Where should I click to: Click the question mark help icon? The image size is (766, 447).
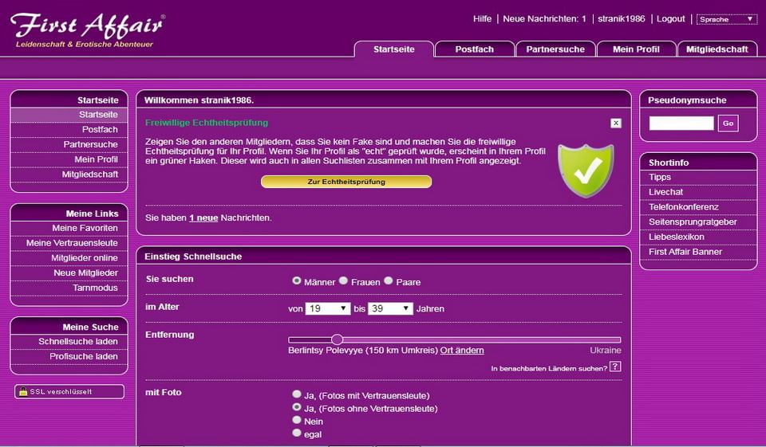click(x=615, y=367)
